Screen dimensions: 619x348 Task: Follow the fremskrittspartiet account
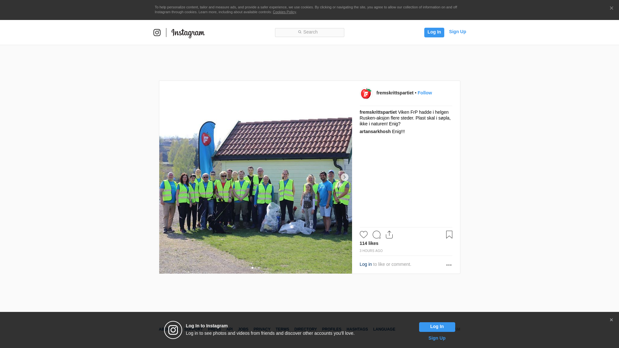425,93
